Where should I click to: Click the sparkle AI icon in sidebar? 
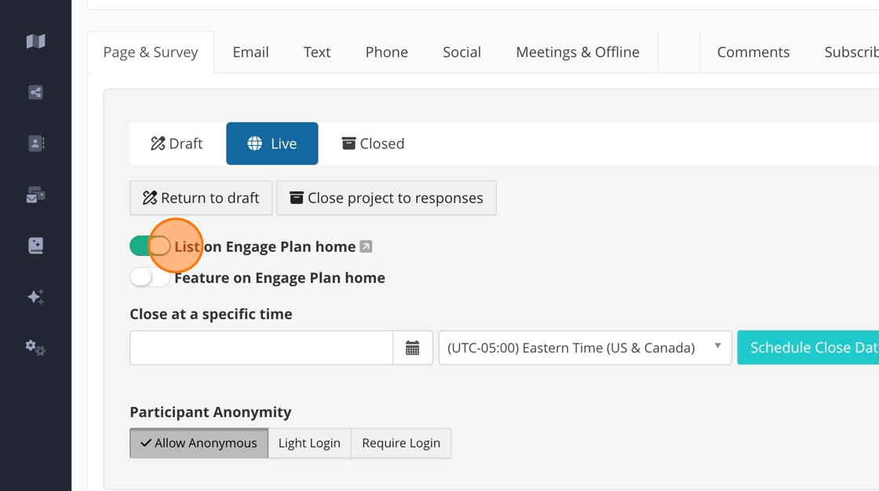pyautogui.click(x=35, y=296)
